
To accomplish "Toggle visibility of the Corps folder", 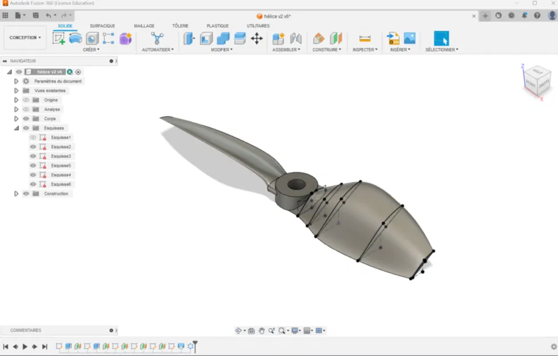I will click(x=26, y=118).
